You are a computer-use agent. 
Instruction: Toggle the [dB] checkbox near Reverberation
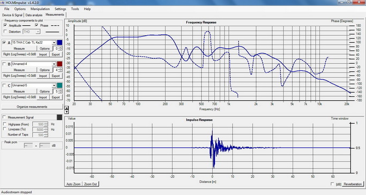point(332,184)
